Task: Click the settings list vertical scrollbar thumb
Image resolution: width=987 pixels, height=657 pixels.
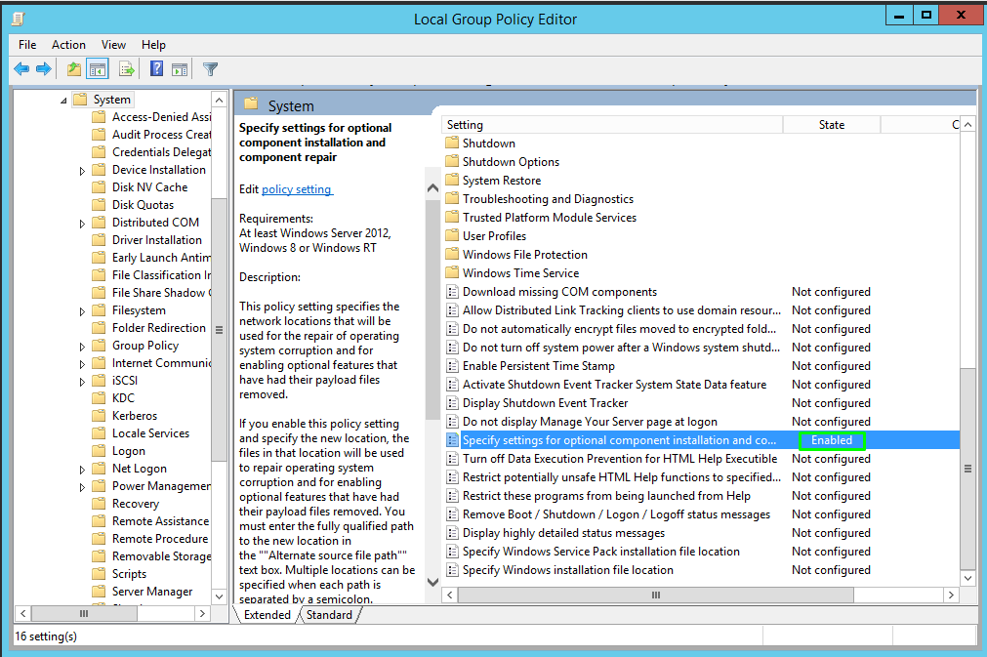Action: click(967, 469)
